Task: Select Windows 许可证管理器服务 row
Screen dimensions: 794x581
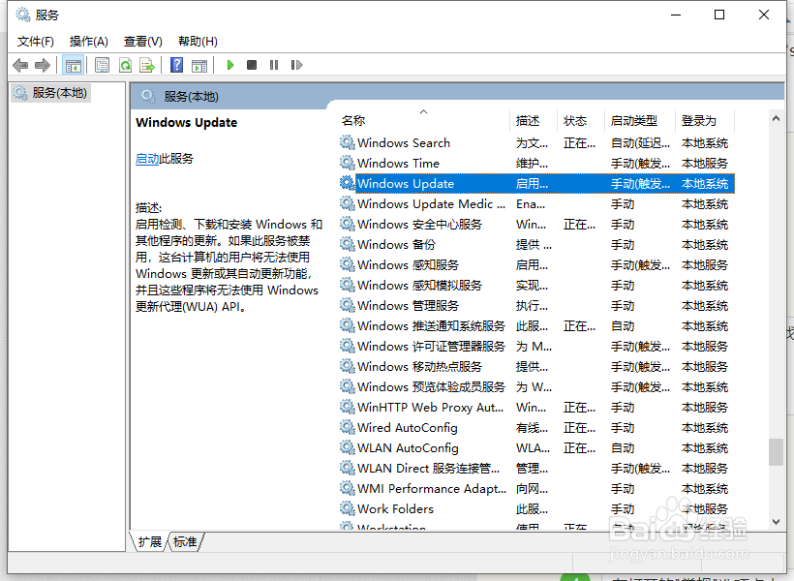Action: (536, 346)
